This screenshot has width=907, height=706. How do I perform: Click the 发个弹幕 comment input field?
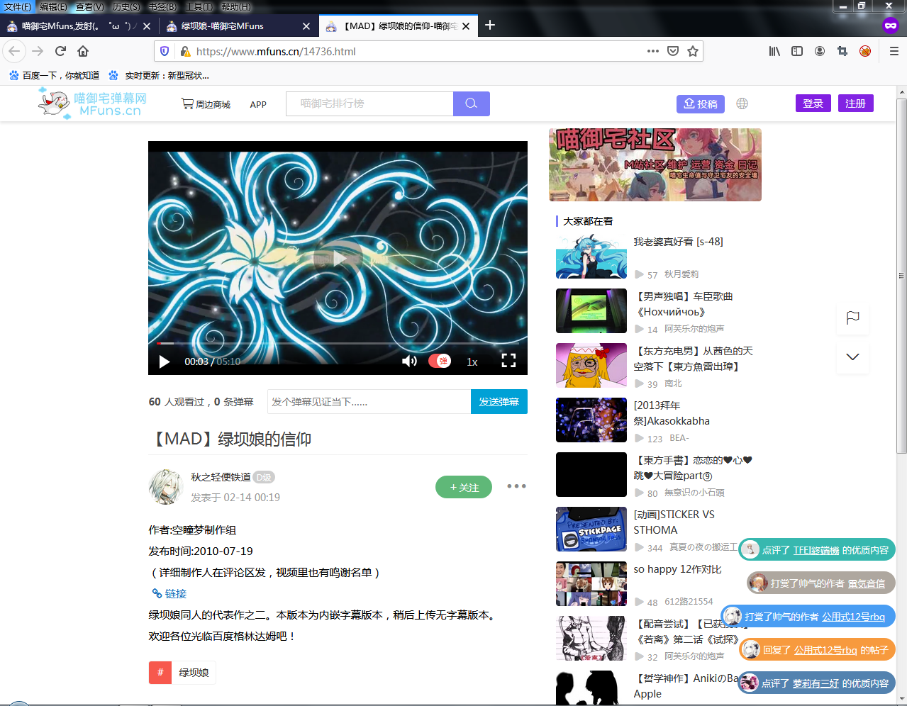coord(369,402)
